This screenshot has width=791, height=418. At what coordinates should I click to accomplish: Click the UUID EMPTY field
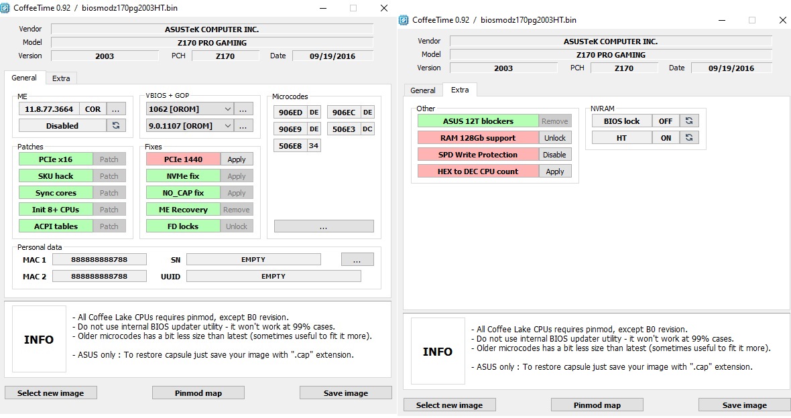pos(273,276)
